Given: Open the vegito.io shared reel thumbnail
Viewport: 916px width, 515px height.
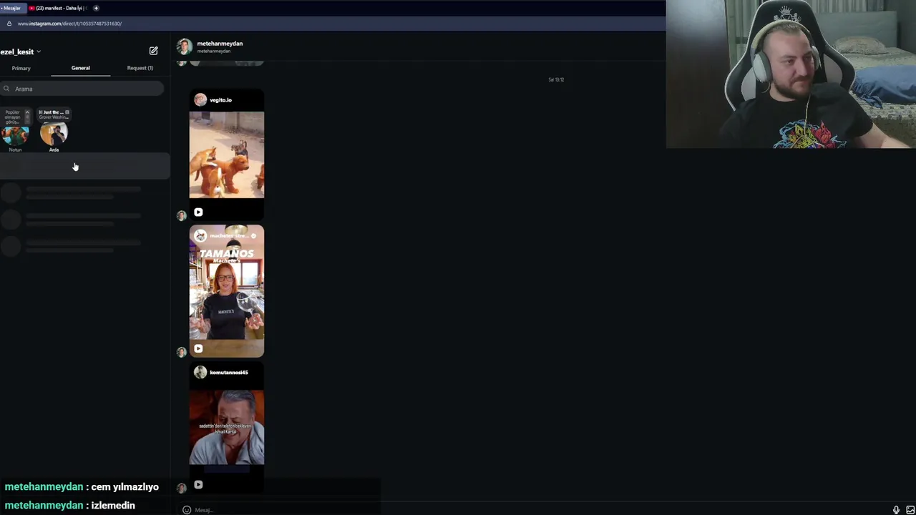Looking at the screenshot, I should tap(227, 154).
